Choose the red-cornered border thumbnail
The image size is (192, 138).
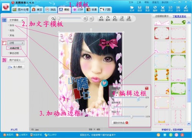162,33
